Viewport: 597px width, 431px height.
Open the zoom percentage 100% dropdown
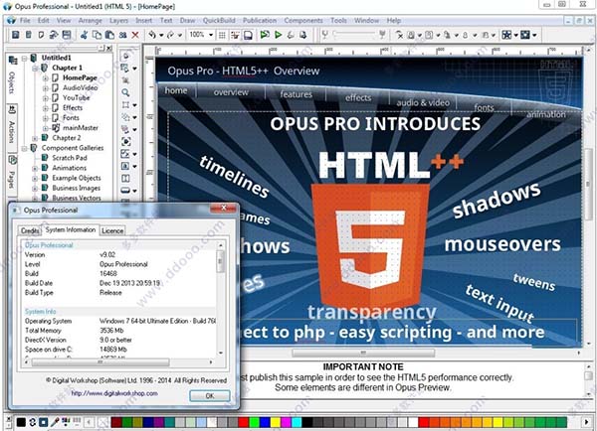211,35
